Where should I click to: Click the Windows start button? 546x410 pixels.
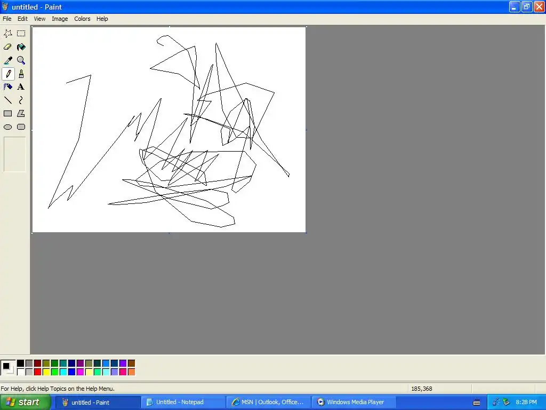pyautogui.click(x=26, y=403)
